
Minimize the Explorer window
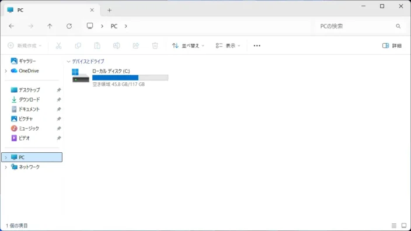363,6
